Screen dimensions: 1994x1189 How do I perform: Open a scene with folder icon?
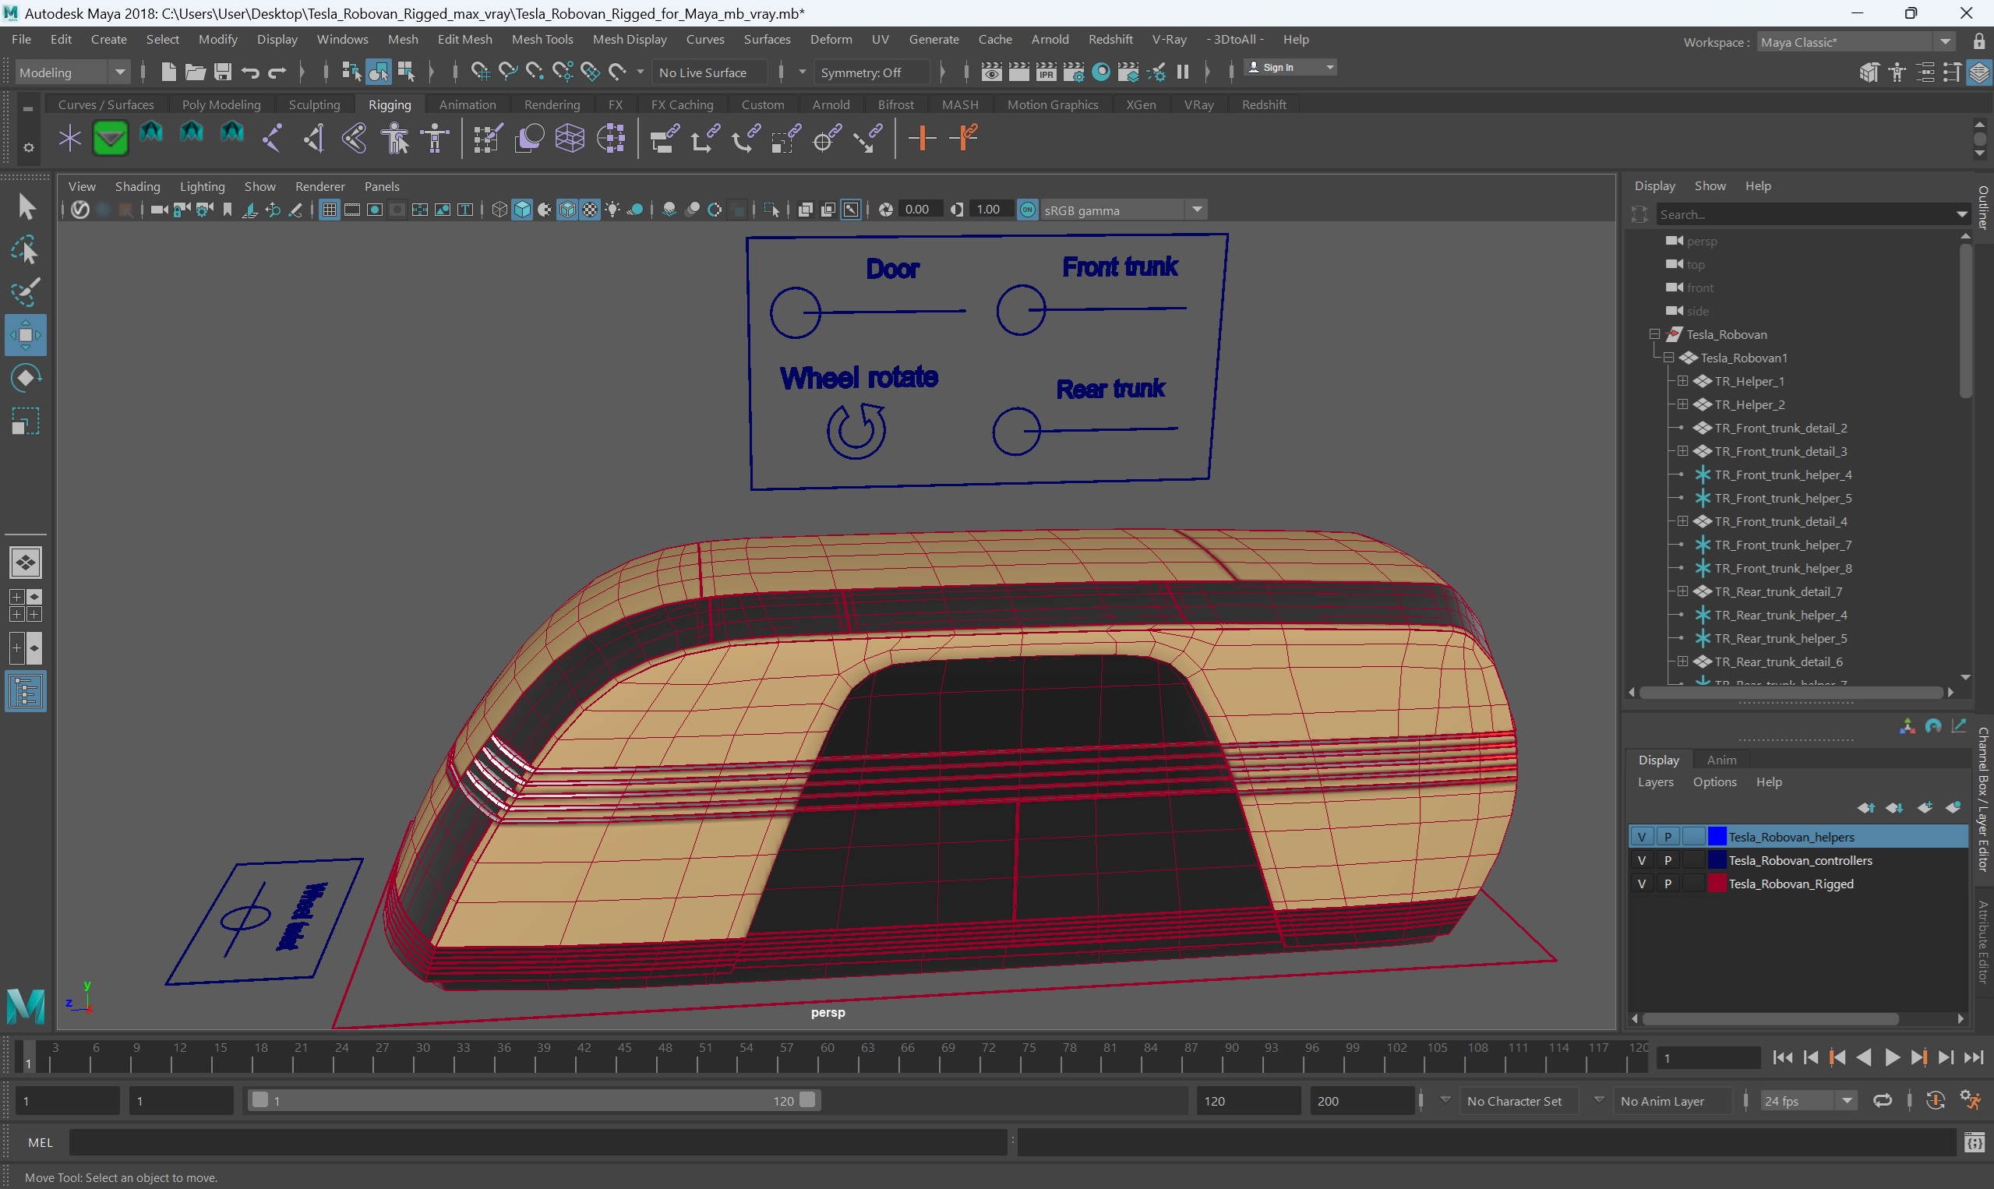[195, 72]
